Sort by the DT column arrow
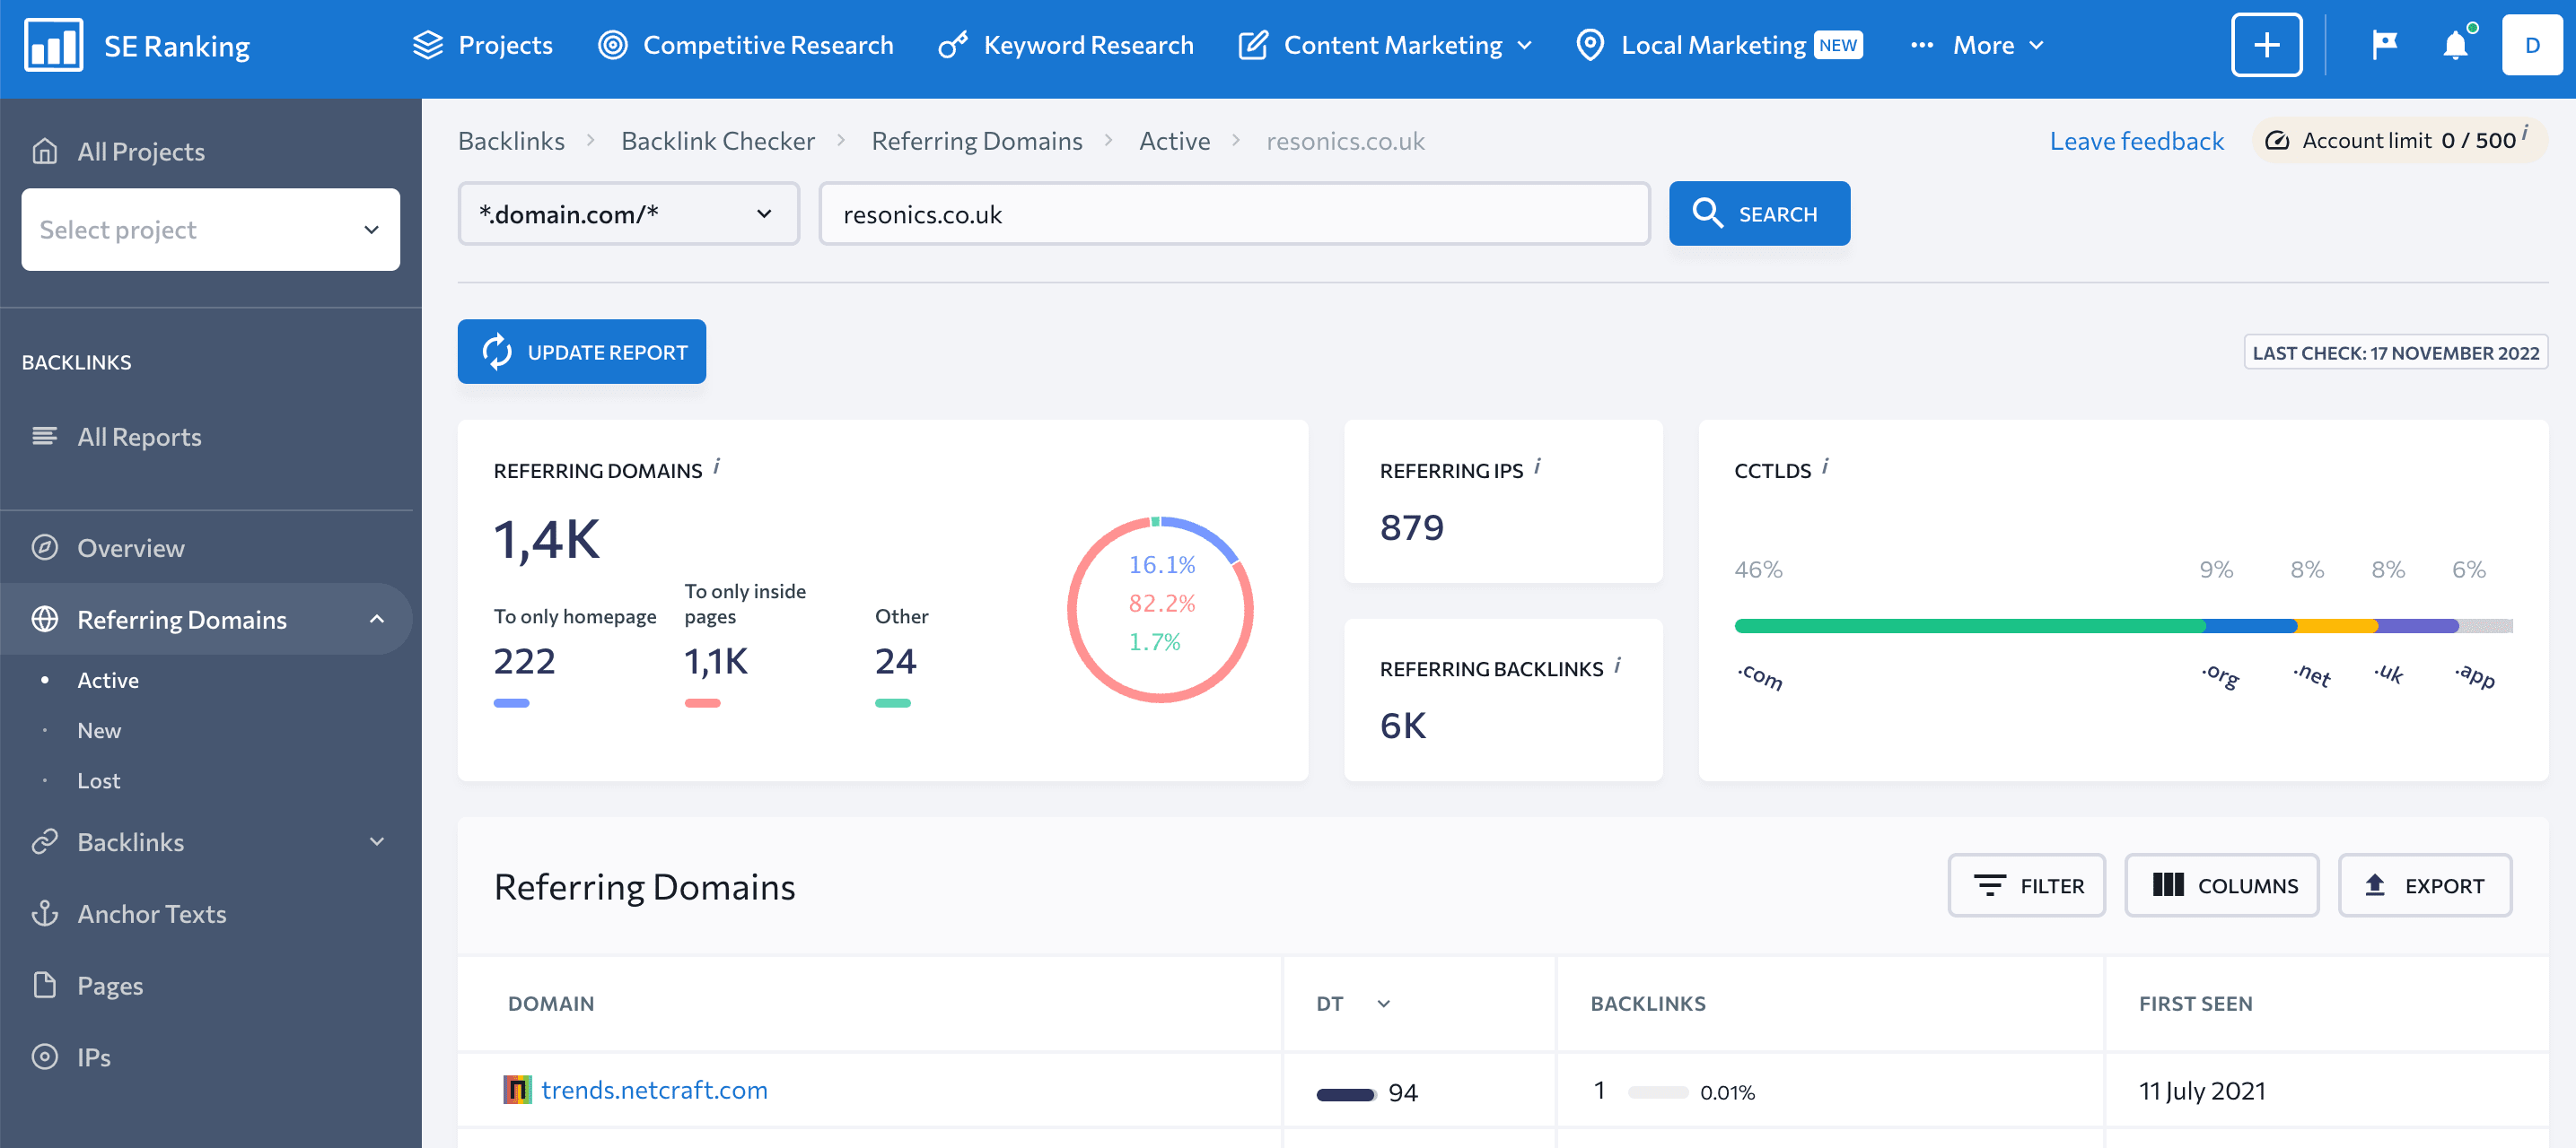The height and width of the screenshot is (1148, 2576). tap(1384, 1004)
